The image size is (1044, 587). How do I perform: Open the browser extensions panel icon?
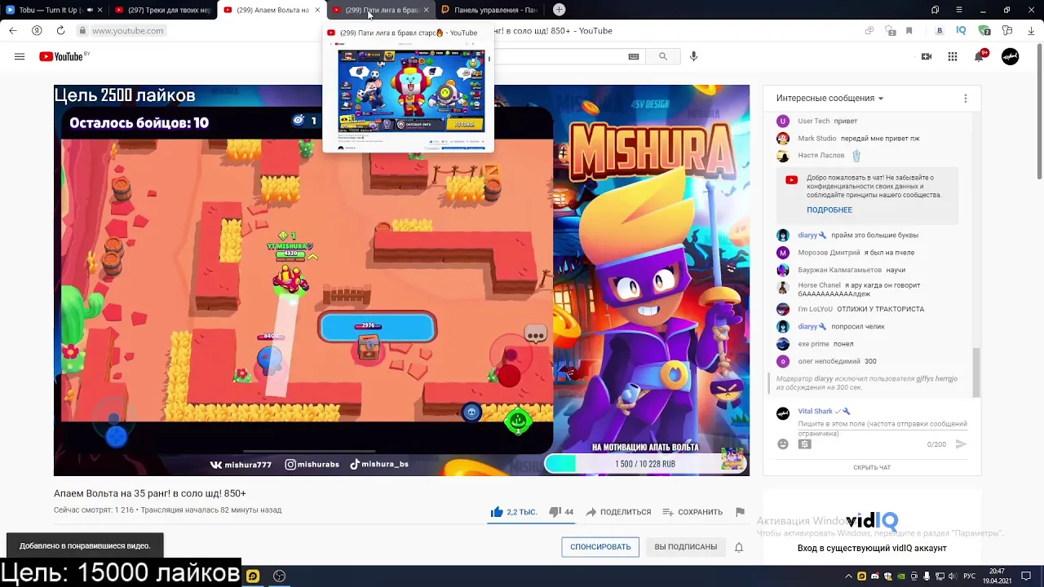(x=1007, y=31)
